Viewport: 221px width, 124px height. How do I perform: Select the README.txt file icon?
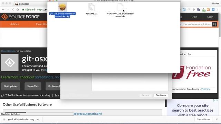click(91, 7)
